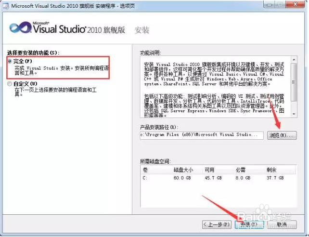
Task: Click the 60.0 GB disk size value
Action: point(182,178)
